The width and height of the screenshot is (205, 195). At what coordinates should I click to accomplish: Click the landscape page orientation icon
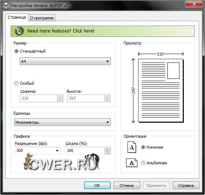[132, 163]
